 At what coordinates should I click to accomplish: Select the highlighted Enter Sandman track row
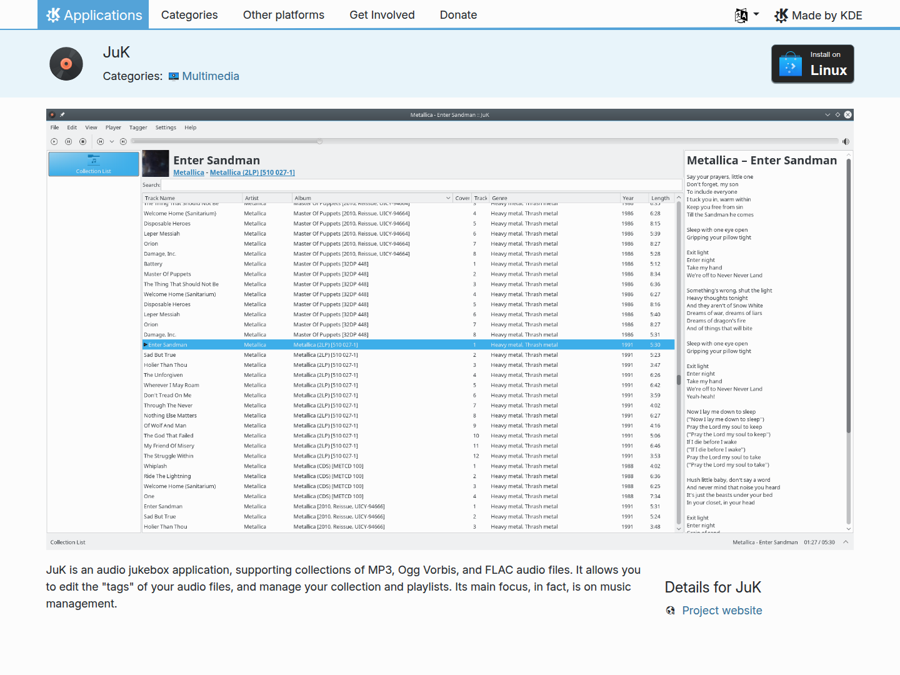click(x=409, y=345)
